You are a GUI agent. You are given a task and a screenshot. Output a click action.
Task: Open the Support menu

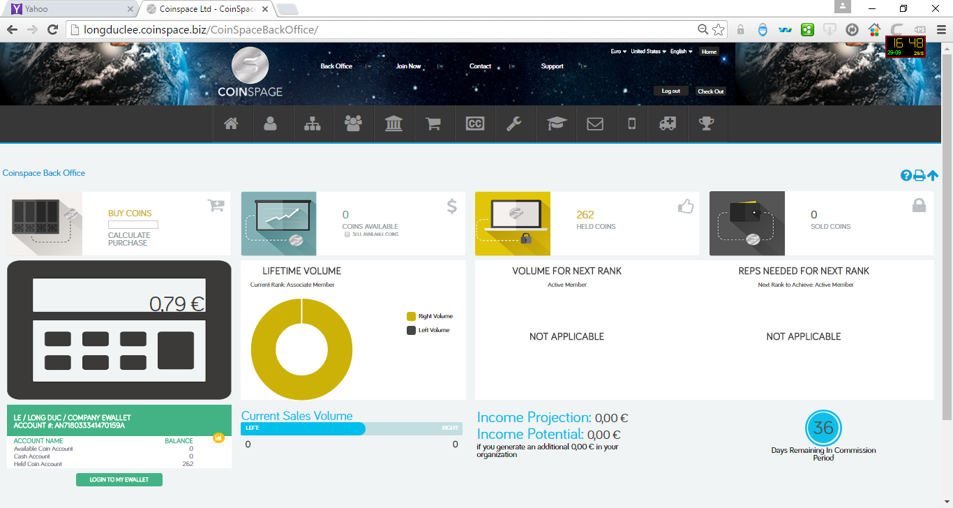tap(552, 66)
